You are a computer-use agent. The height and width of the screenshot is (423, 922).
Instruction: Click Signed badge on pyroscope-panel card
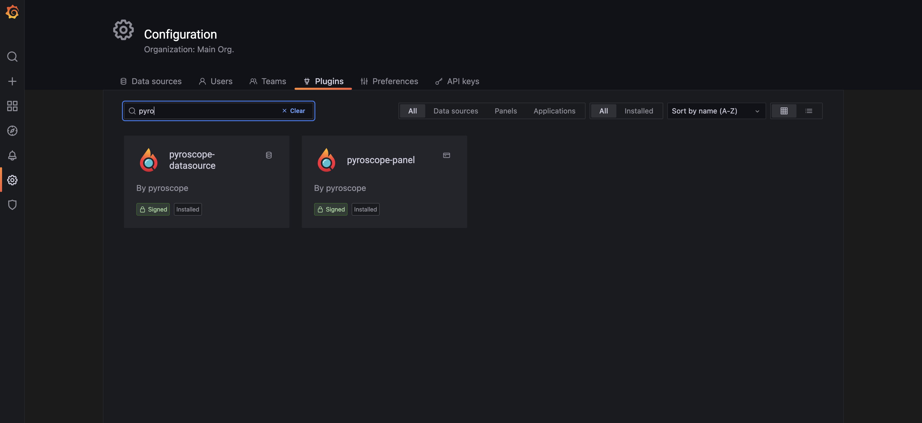(x=331, y=209)
